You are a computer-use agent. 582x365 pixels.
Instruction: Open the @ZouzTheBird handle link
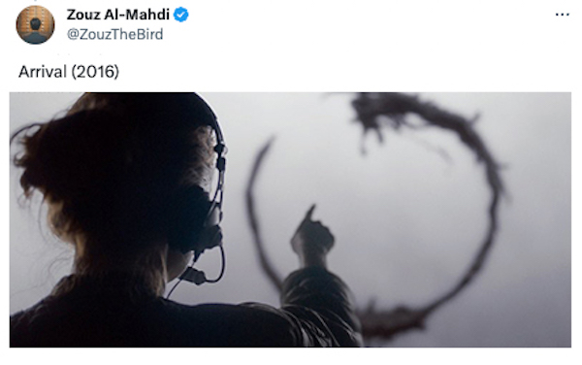point(114,34)
